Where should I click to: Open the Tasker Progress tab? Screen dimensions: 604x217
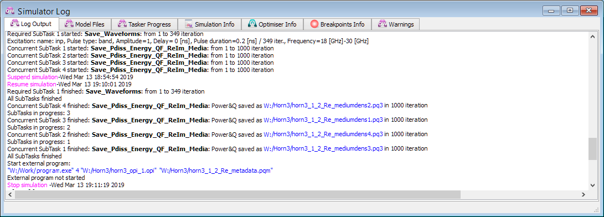tap(144, 24)
